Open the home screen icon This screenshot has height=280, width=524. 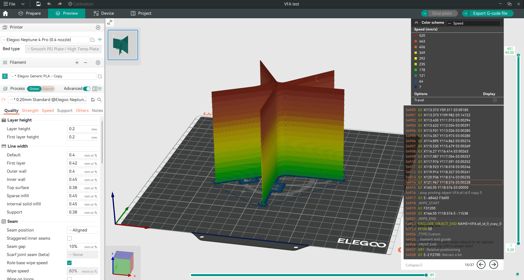5,13
